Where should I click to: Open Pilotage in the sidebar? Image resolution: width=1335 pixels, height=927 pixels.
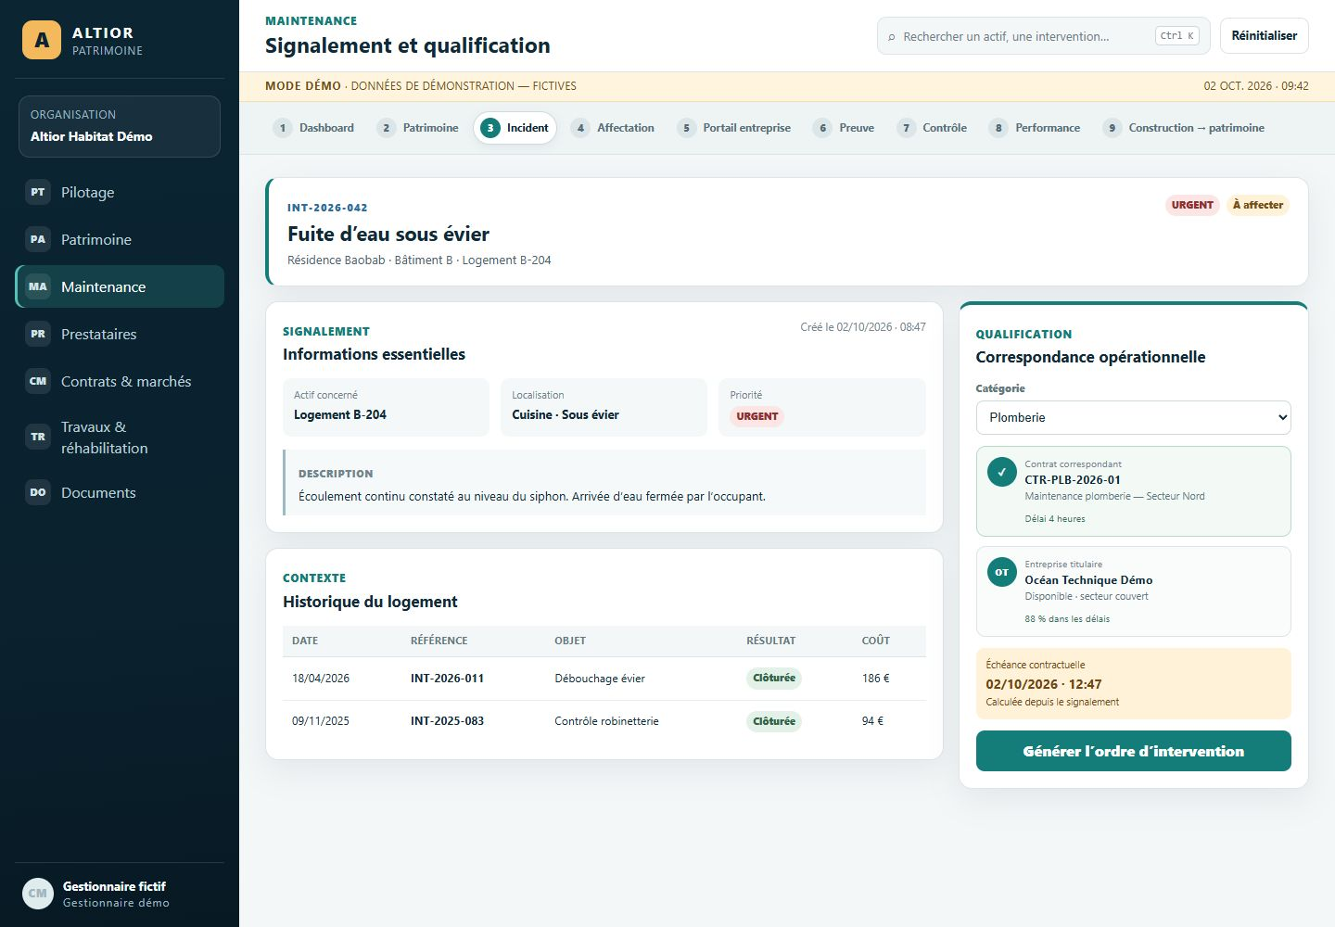coord(120,192)
